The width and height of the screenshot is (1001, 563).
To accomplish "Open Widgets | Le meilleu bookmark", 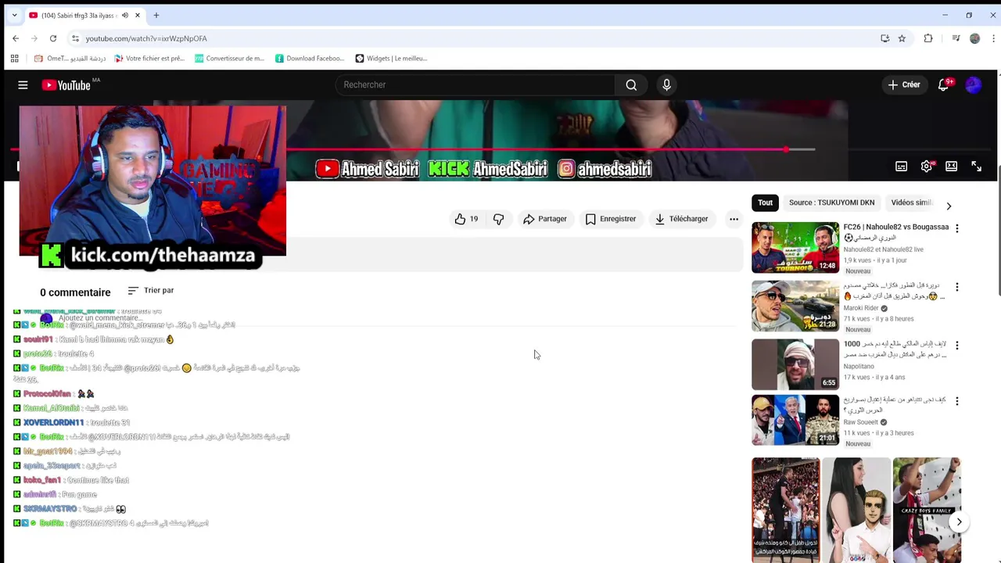I will click(391, 58).
